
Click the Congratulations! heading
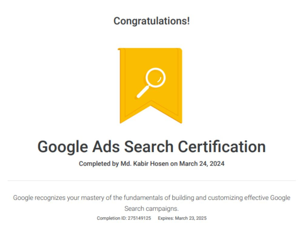(x=152, y=21)
